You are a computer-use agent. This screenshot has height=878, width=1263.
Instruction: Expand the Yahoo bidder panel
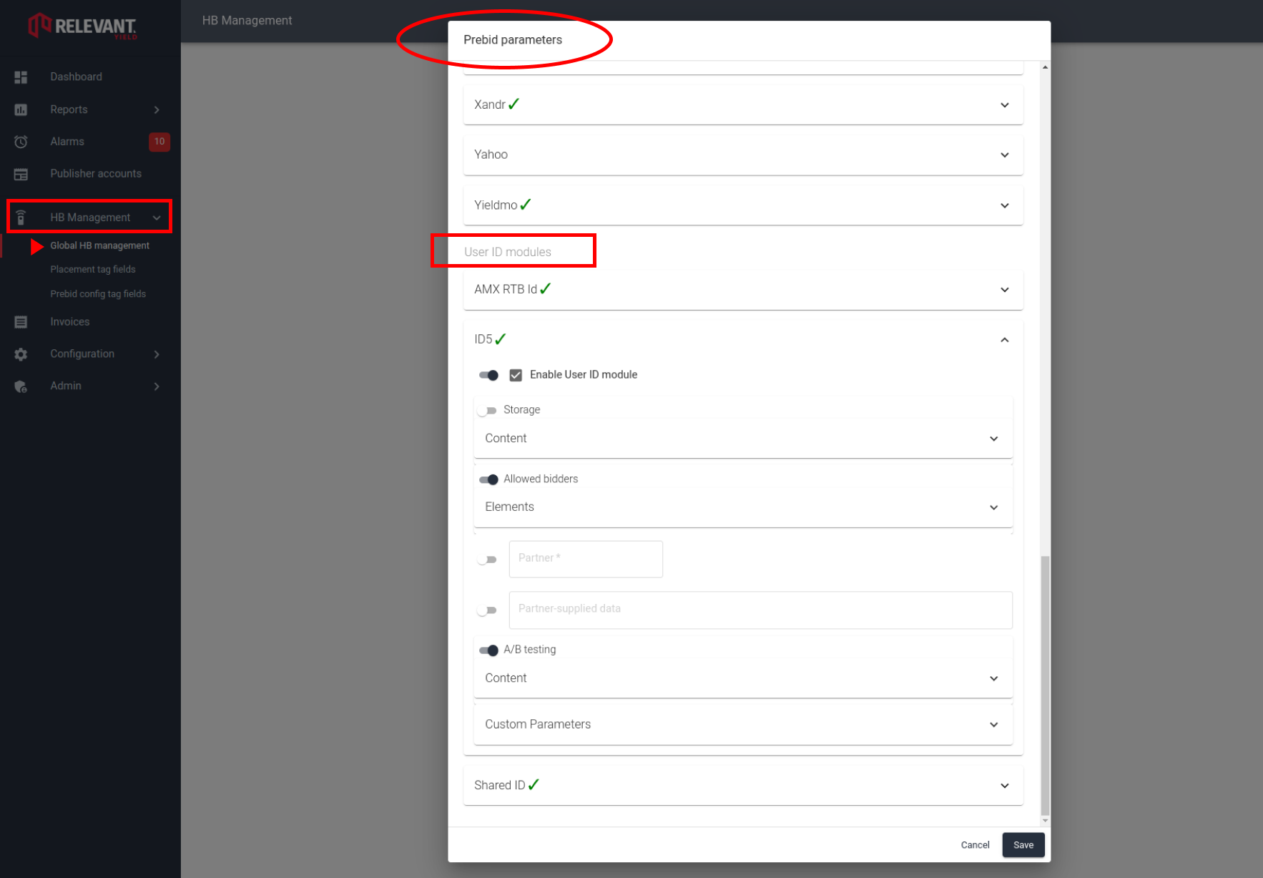743,155
